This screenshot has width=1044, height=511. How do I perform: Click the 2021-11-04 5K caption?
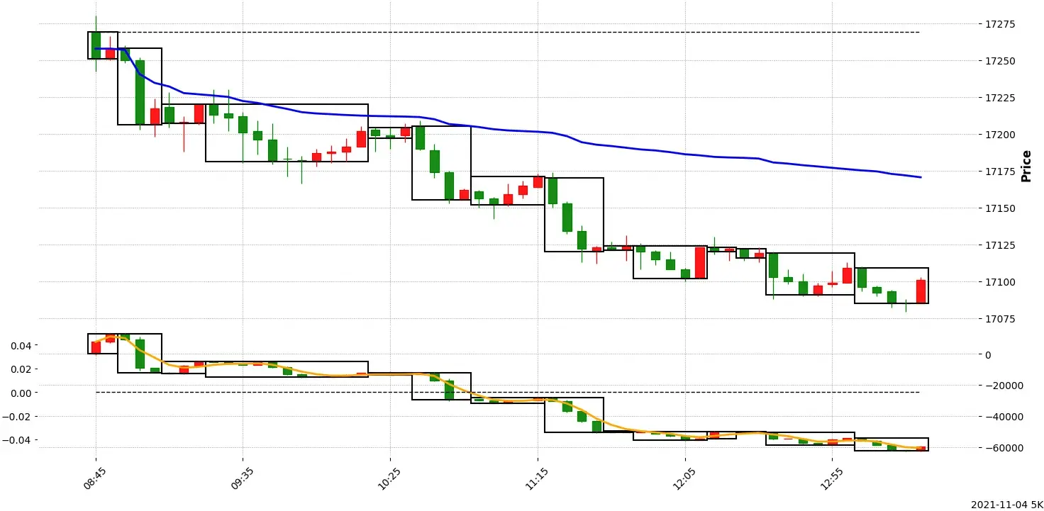1007,505
